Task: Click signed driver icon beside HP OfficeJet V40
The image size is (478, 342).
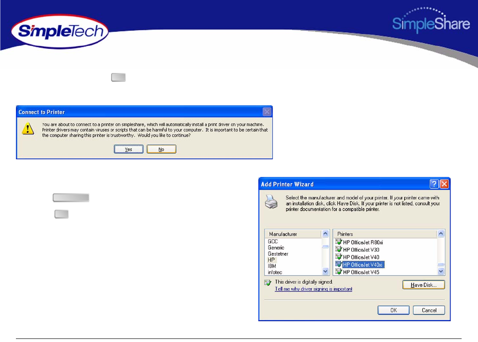Action: 339,257
